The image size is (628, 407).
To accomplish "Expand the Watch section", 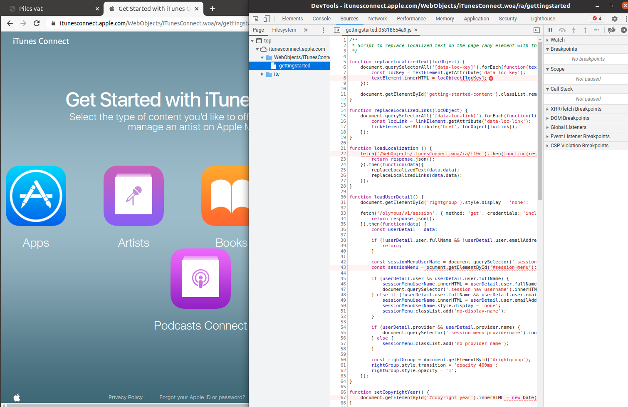I will [586, 40].
